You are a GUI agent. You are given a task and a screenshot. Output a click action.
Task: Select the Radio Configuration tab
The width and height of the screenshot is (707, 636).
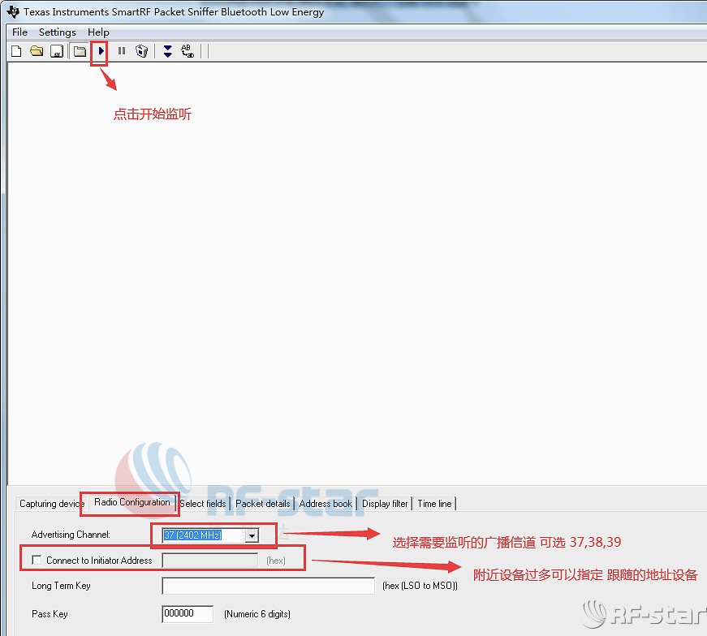point(132,502)
